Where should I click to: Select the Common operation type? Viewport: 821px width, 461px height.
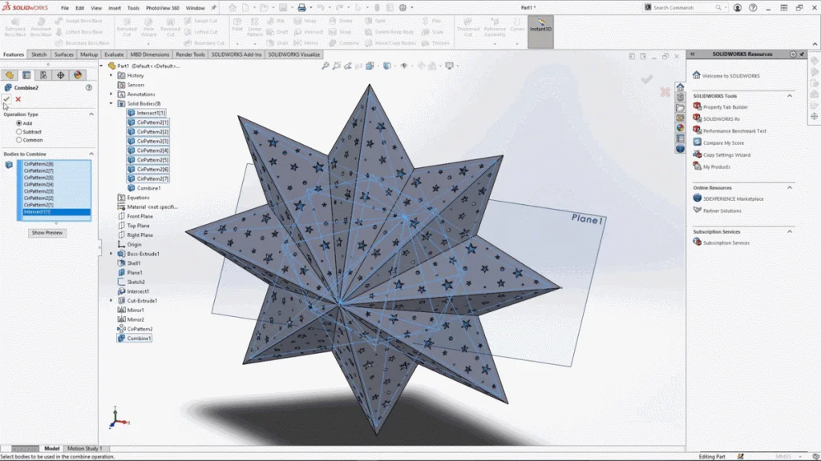[x=19, y=140]
